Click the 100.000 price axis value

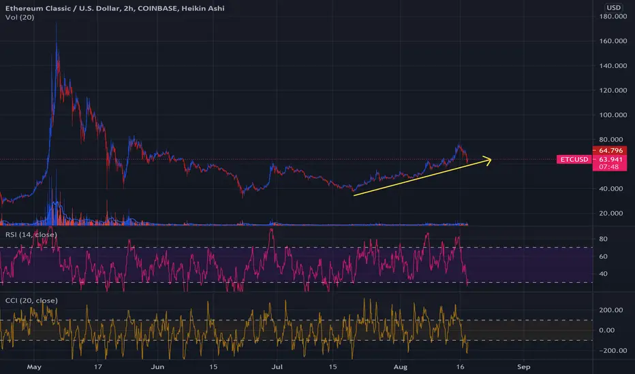coord(613,115)
